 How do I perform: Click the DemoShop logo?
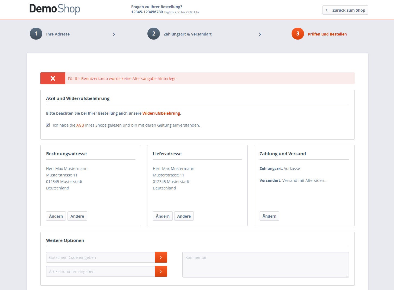click(55, 9)
